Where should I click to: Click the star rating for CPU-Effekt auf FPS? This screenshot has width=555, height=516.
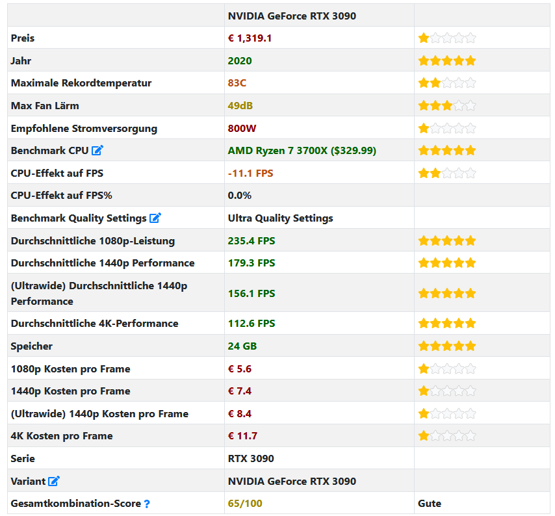(x=447, y=173)
